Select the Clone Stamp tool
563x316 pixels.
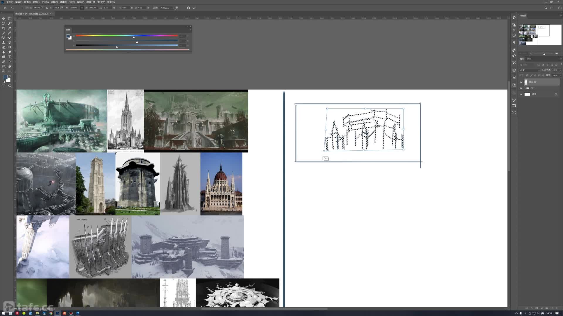click(4, 42)
